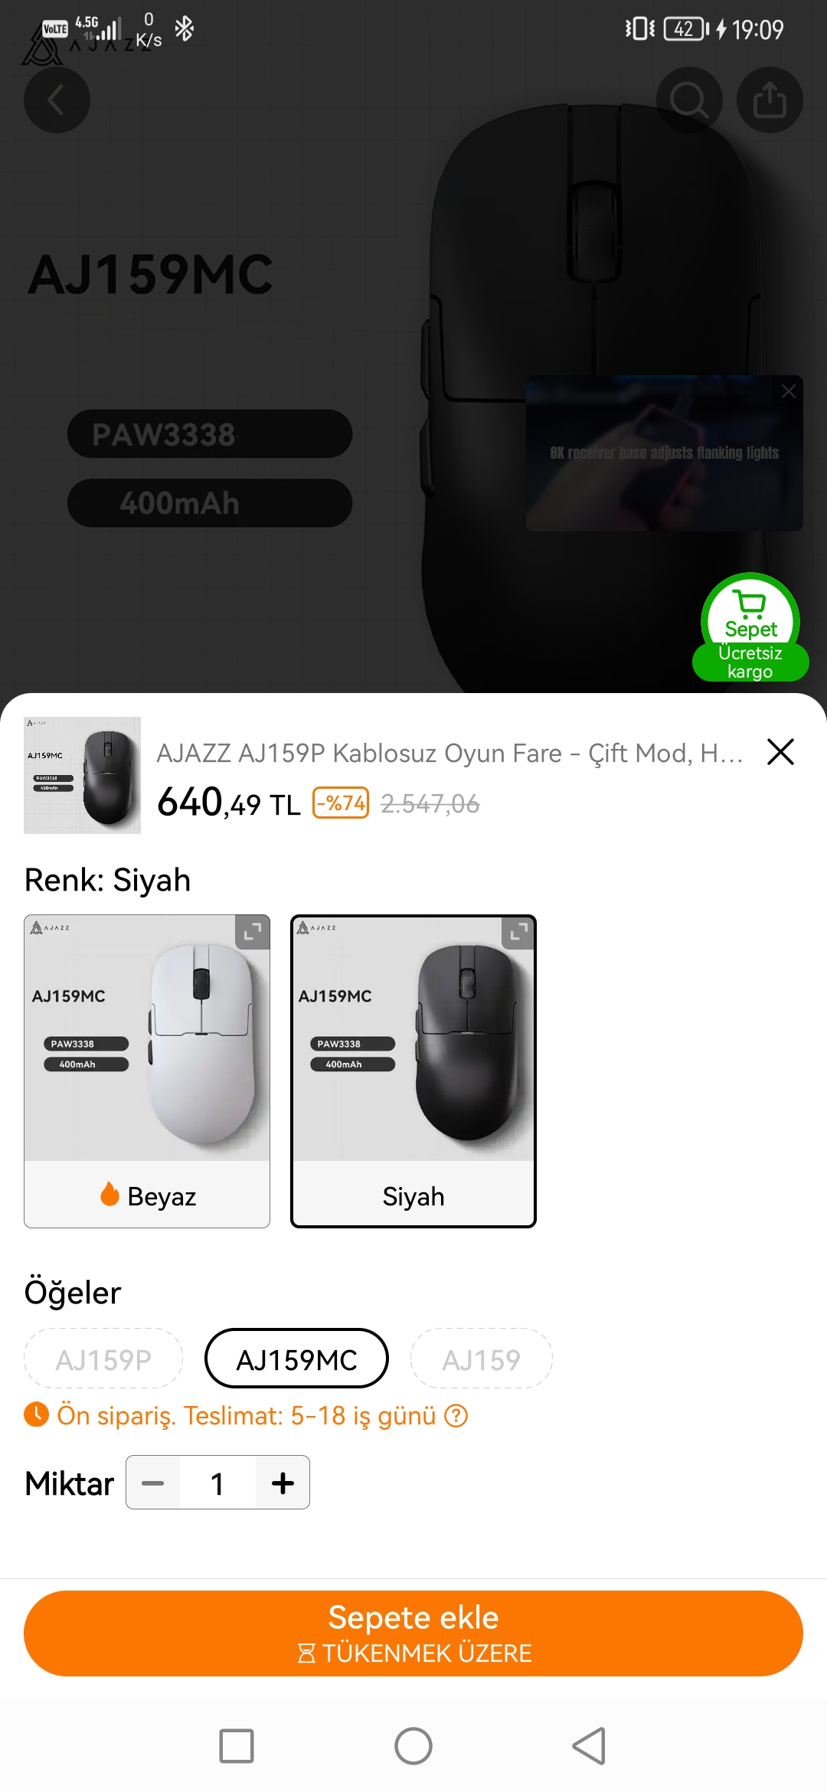Select the Beyaz color option
The image size is (827, 1792).
click(x=147, y=1072)
